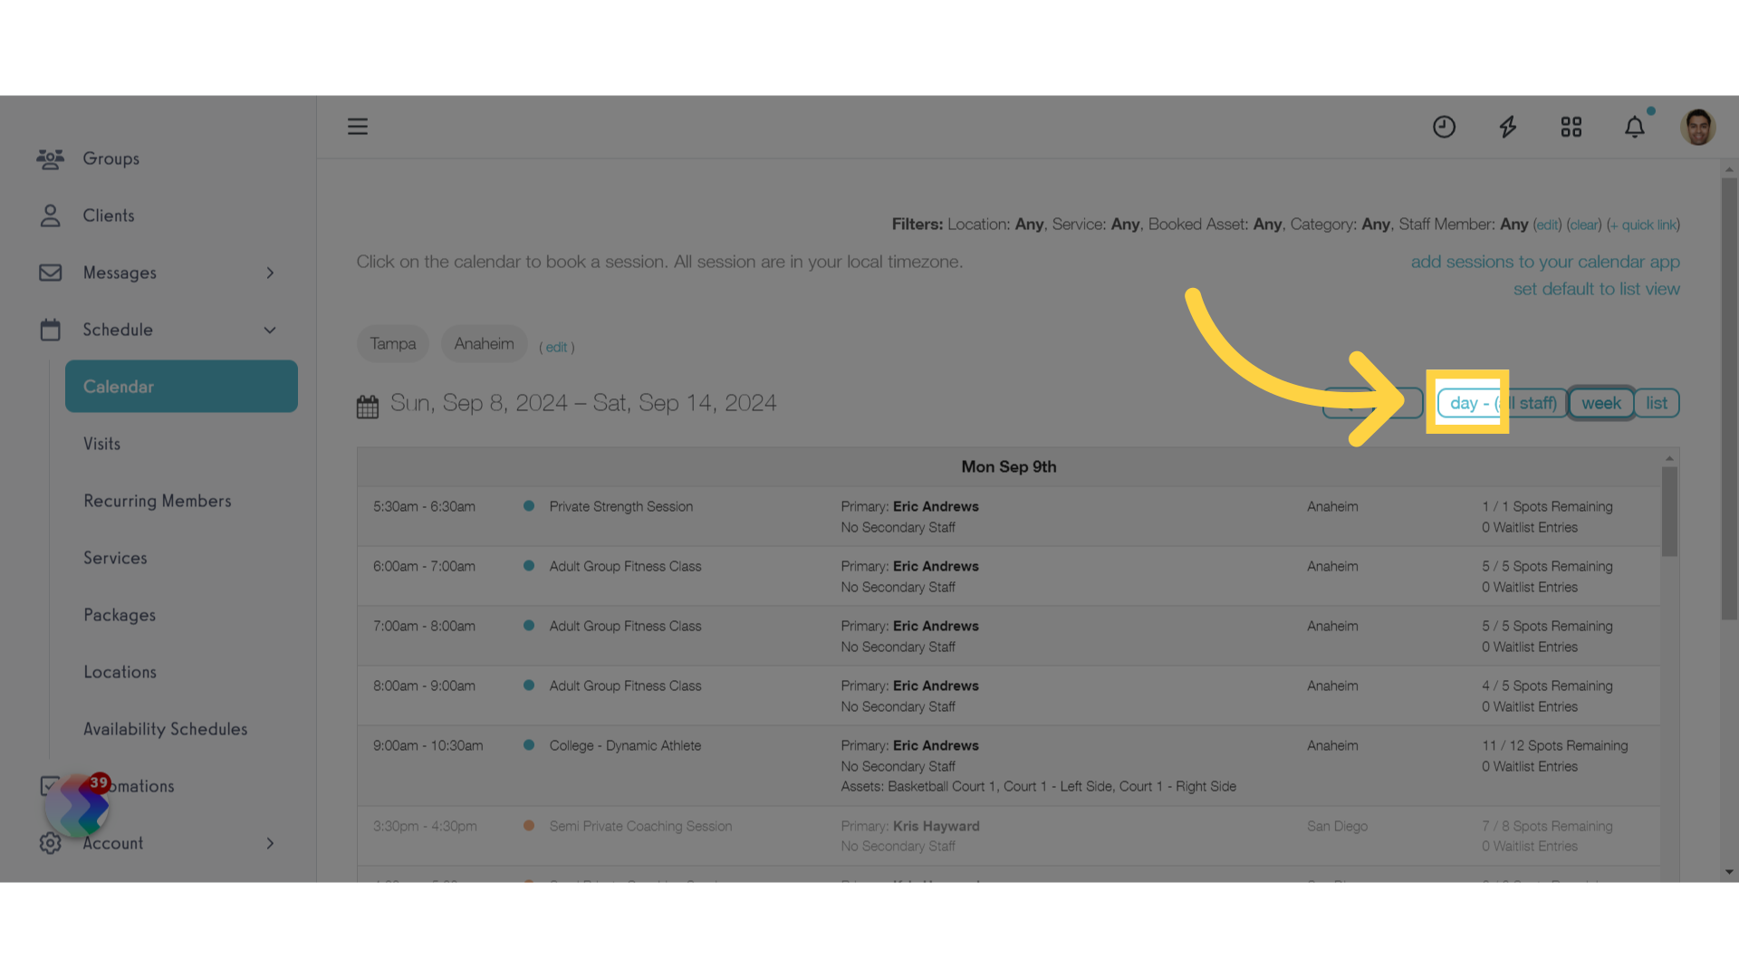This screenshot has height=978, width=1739.
Task: Click set default to list view
Action: (x=1597, y=289)
